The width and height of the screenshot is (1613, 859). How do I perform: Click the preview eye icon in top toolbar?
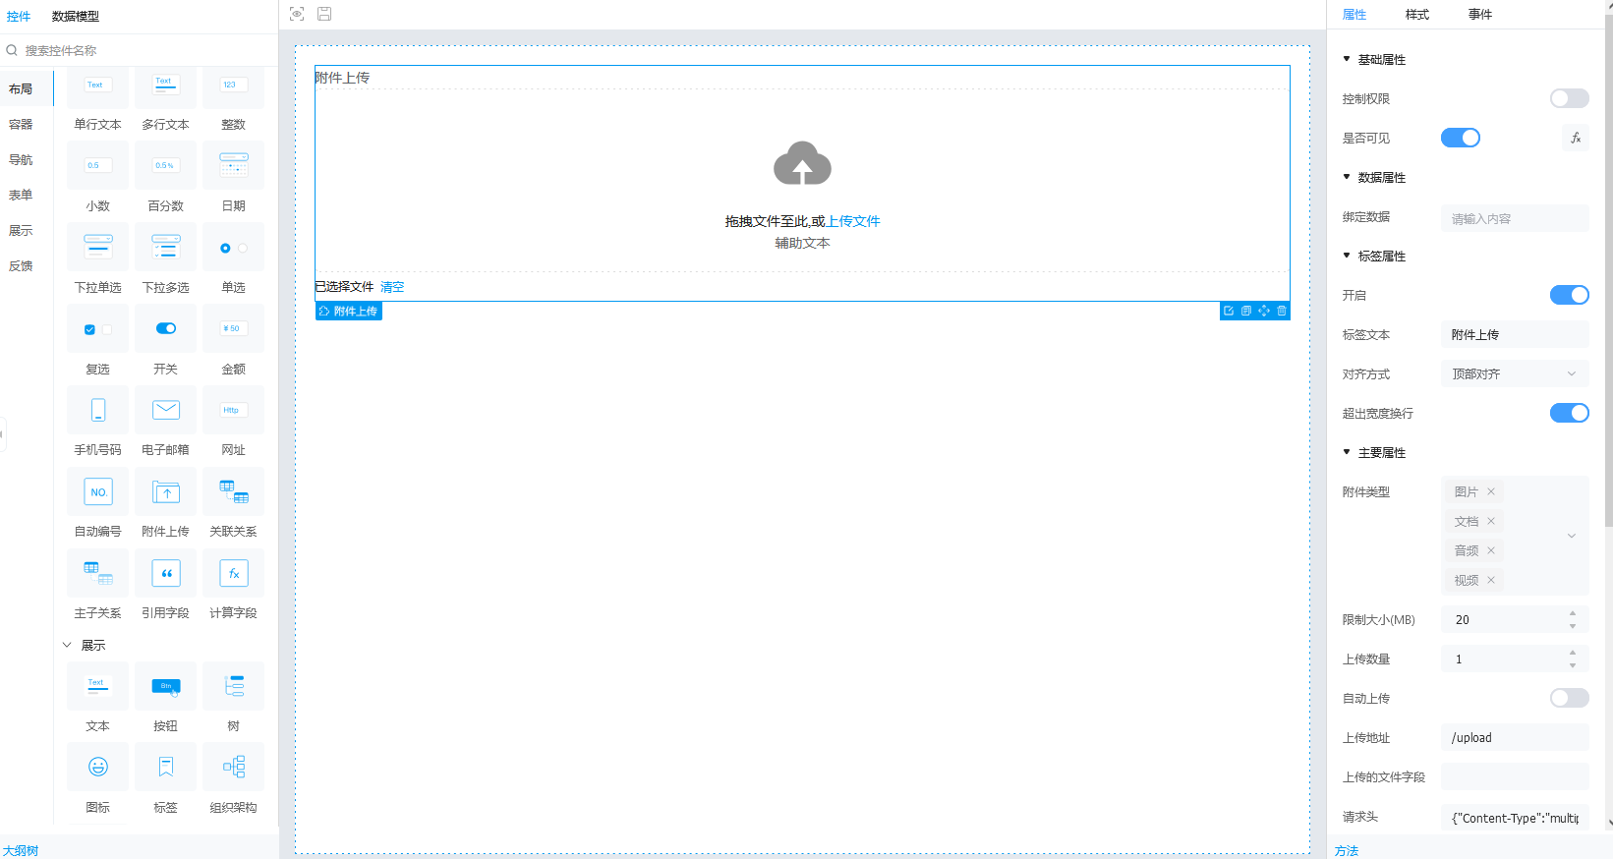click(297, 14)
